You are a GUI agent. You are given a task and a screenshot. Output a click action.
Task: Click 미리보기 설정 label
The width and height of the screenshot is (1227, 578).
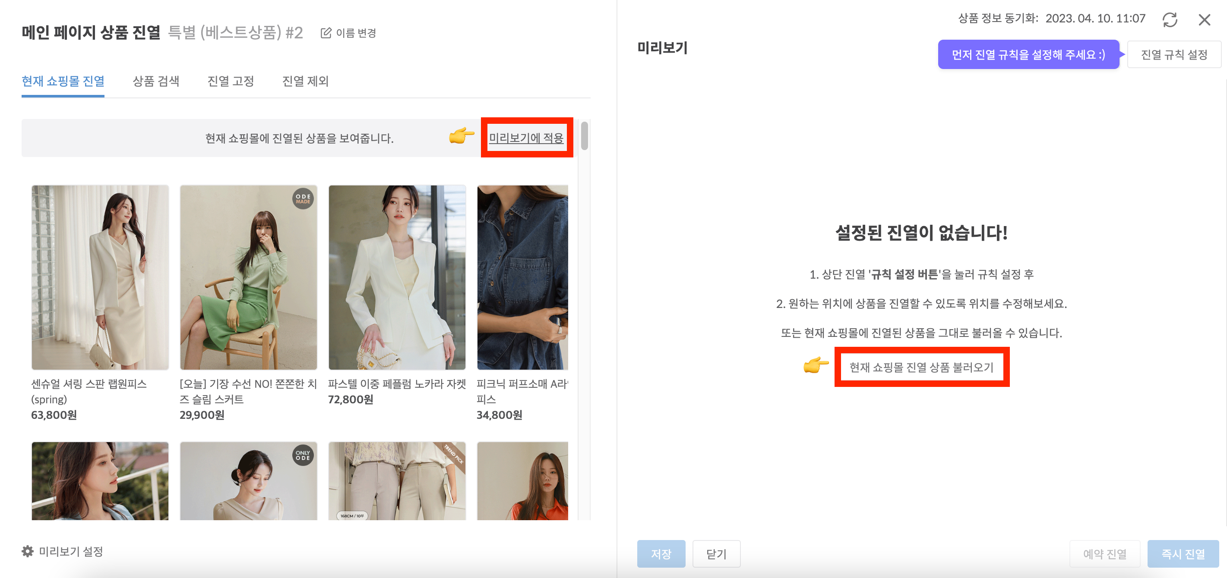71,551
